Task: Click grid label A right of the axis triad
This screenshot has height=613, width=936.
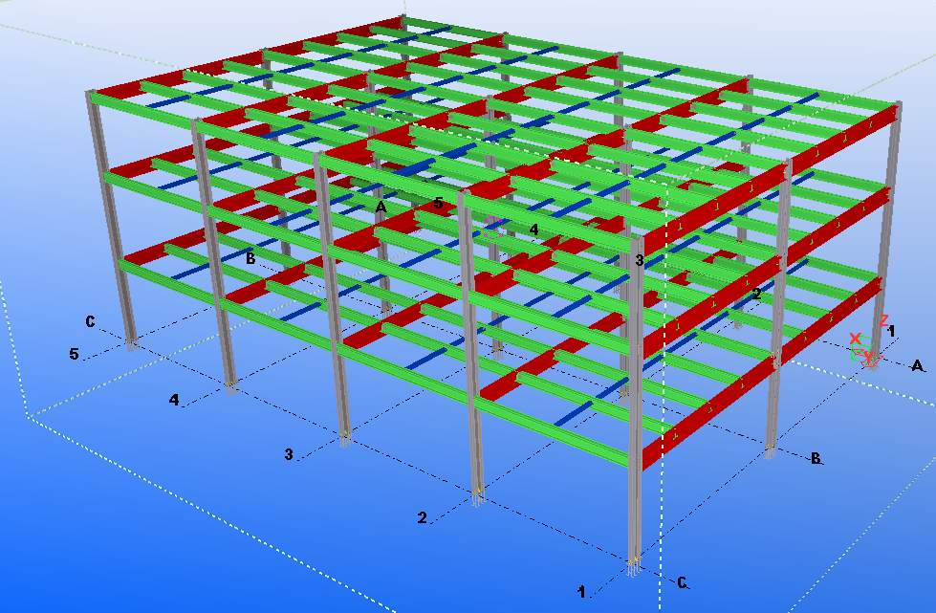Action: (x=917, y=365)
